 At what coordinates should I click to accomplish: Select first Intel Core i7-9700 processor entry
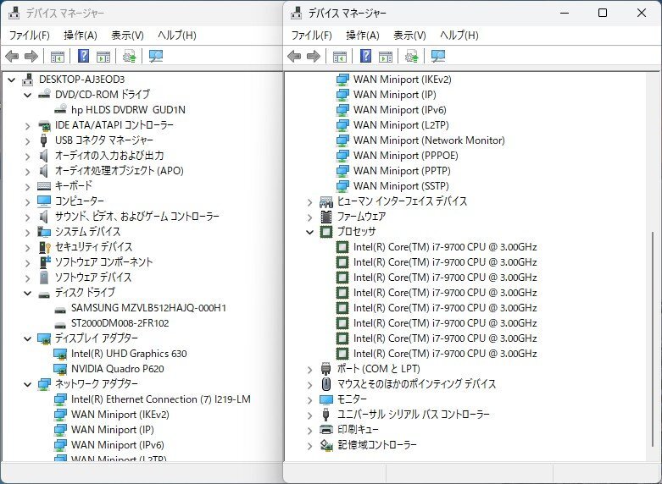click(445, 246)
